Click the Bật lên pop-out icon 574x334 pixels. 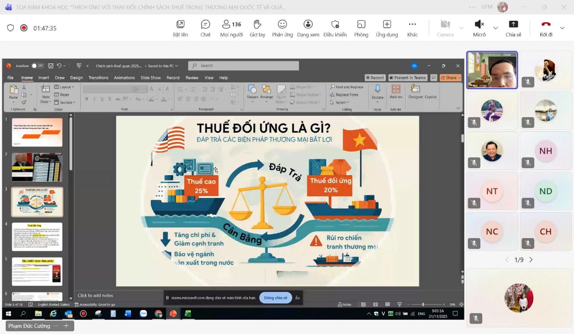tap(180, 28)
